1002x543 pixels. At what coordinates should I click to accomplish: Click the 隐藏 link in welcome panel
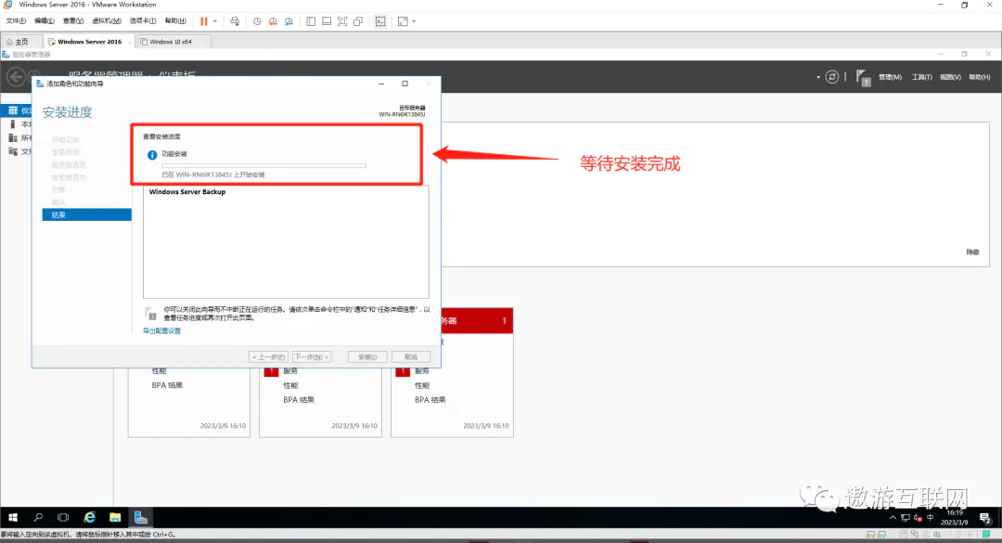(971, 252)
